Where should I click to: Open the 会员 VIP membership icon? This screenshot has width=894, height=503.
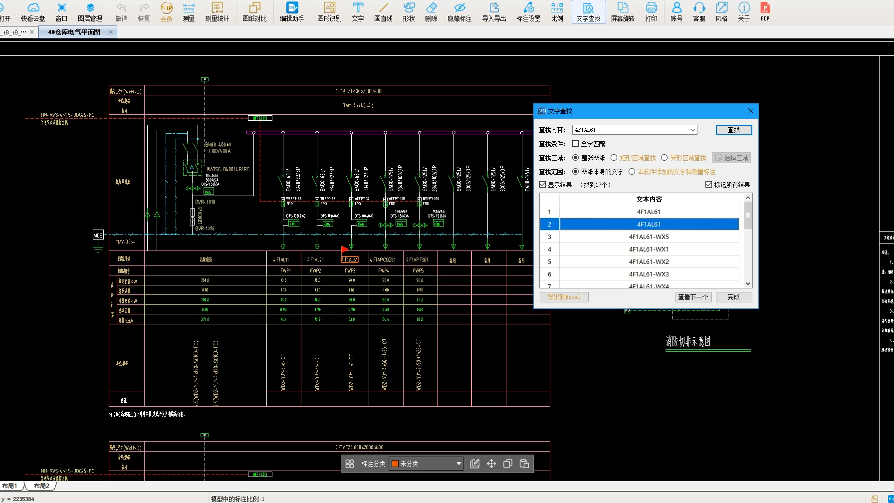(166, 12)
